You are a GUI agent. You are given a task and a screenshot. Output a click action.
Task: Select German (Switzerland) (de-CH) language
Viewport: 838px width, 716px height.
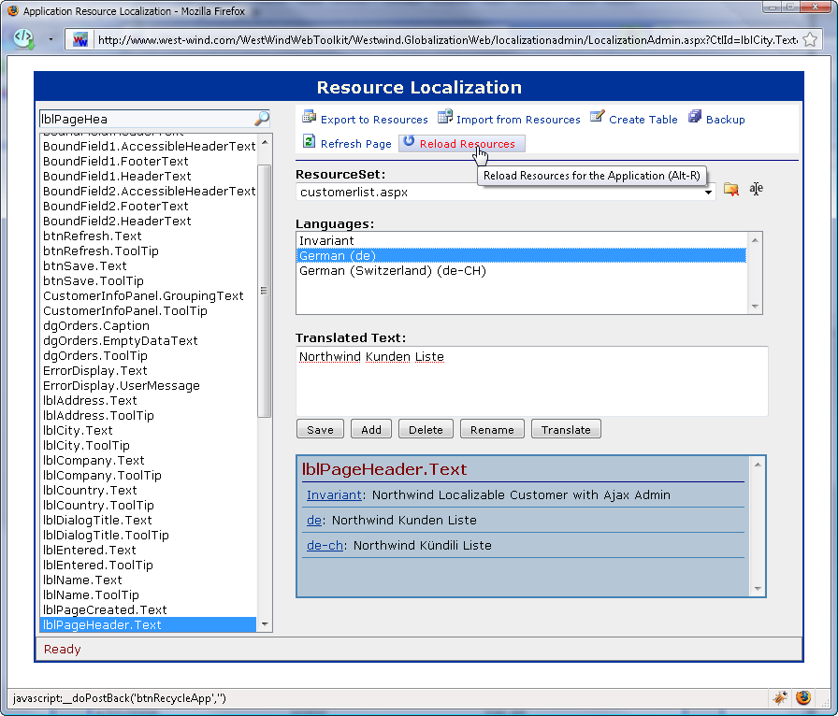(x=393, y=271)
